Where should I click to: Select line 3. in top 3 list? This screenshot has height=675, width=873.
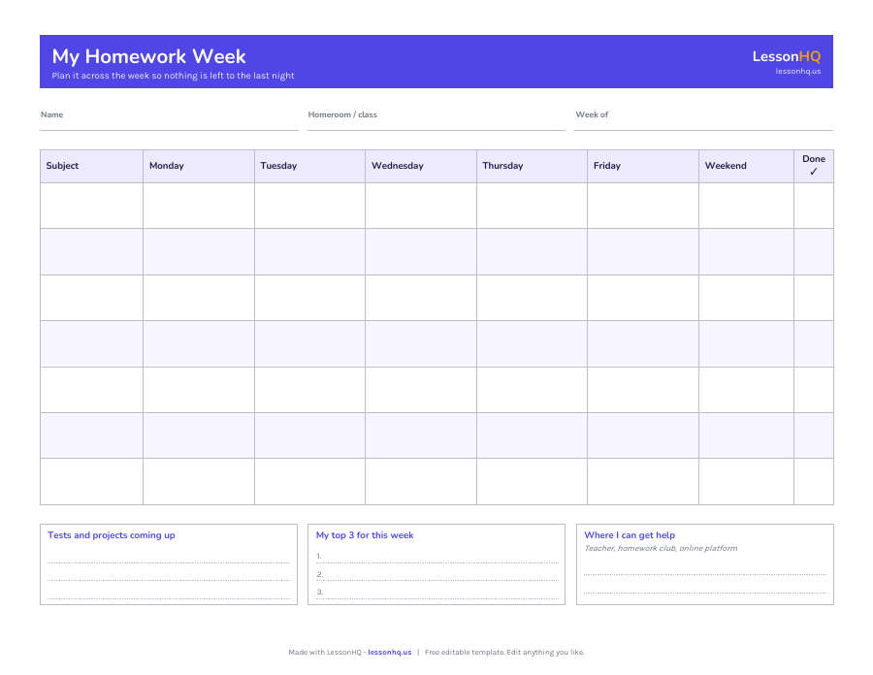pyautogui.click(x=437, y=593)
